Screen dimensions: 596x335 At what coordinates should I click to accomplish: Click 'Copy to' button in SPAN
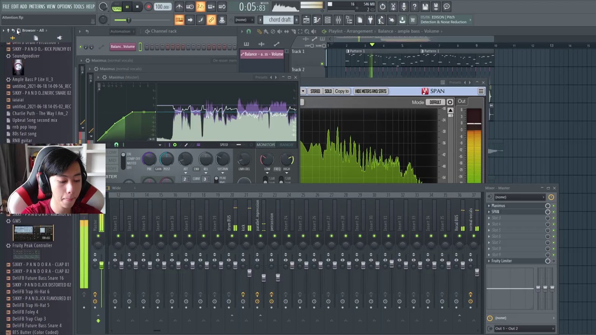(x=342, y=91)
